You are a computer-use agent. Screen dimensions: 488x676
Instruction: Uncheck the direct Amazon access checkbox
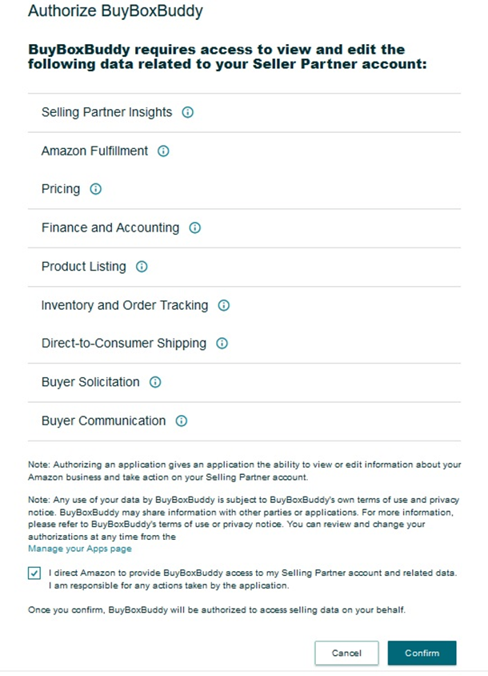tap(34, 573)
